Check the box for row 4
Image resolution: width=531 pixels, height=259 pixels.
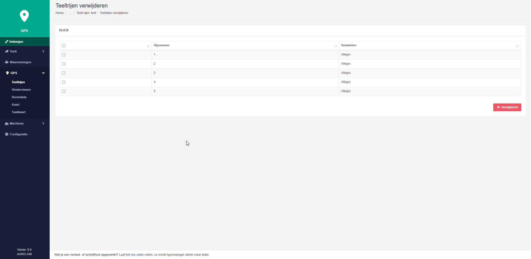click(x=64, y=82)
